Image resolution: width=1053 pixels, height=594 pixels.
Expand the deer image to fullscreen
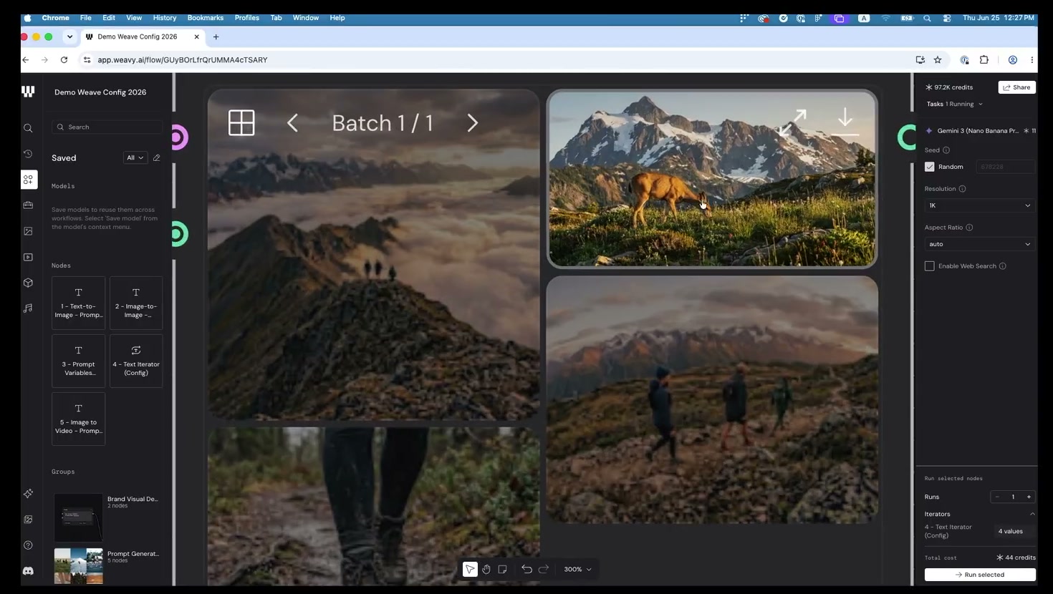pos(793,122)
